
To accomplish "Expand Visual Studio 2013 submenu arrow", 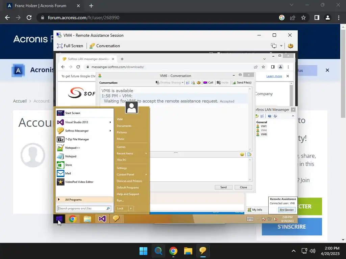I will [x=110, y=122].
